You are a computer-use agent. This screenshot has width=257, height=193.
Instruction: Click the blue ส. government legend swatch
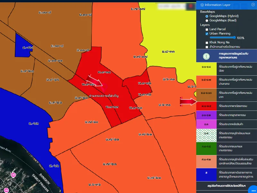pyautogui.click(x=206, y=173)
